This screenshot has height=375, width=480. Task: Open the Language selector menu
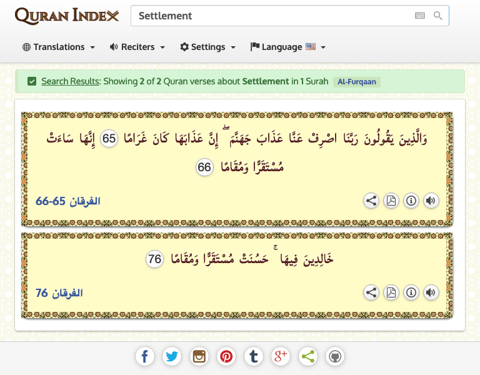(x=287, y=47)
